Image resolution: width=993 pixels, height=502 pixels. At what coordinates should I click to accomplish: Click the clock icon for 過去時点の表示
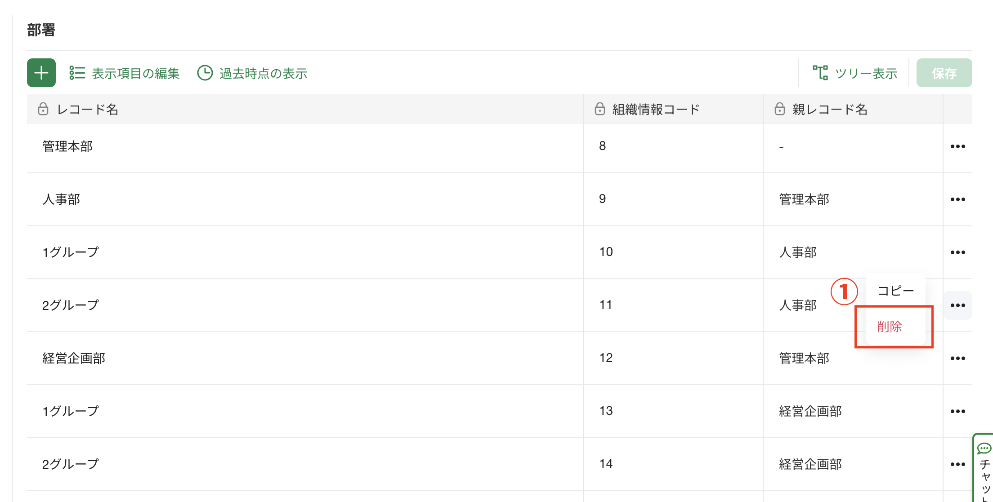[205, 73]
